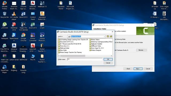171x96 pixels.
Task: Open Notepad desktop icon
Action: 5,36
